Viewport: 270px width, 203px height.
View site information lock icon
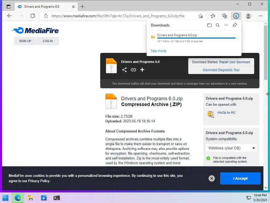point(46,16)
